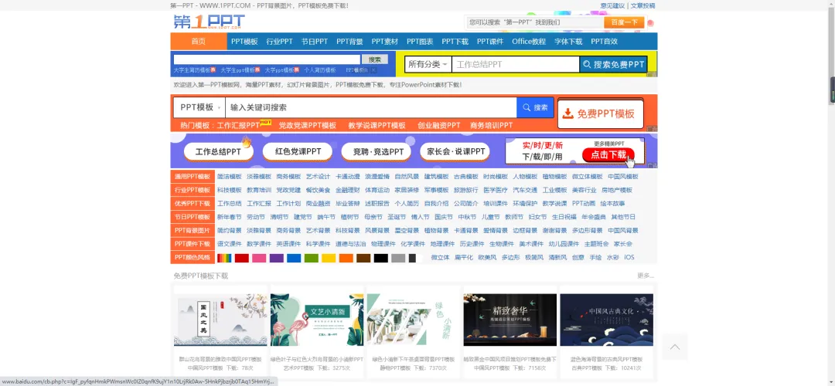This screenshot has width=835, height=386.
Task: Click 更多 to expand free templates
Action: pyautogui.click(x=646, y=276)
